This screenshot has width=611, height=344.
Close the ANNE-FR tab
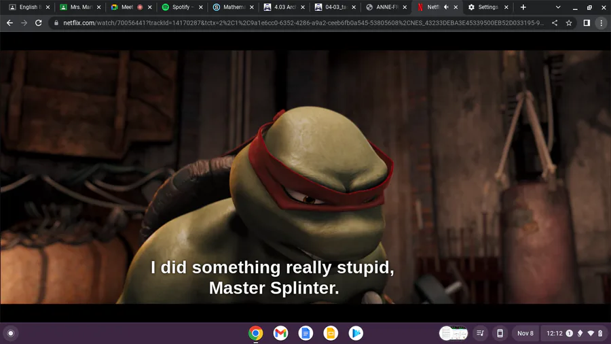(x=405, y=7)
